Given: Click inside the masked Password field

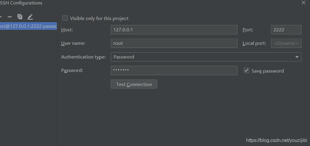Looking at the screenshot, I should [x=174, y=70].
